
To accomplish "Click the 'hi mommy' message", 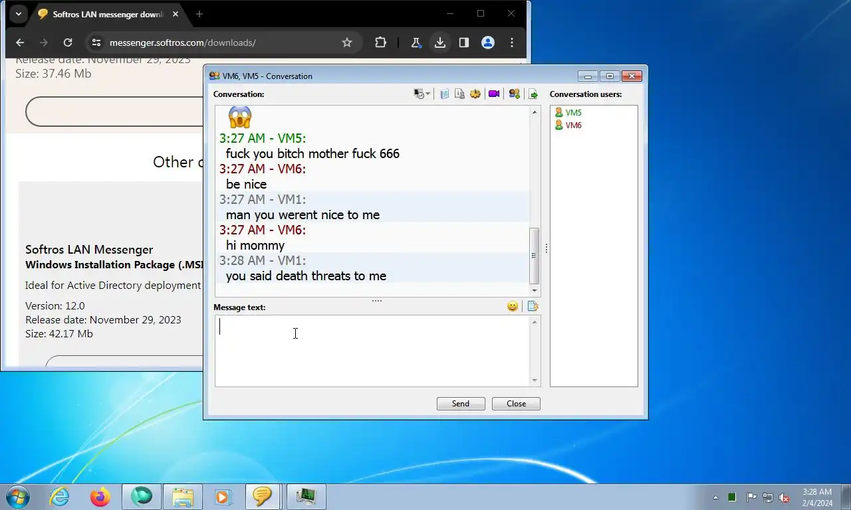I will (x=255, y=245).
